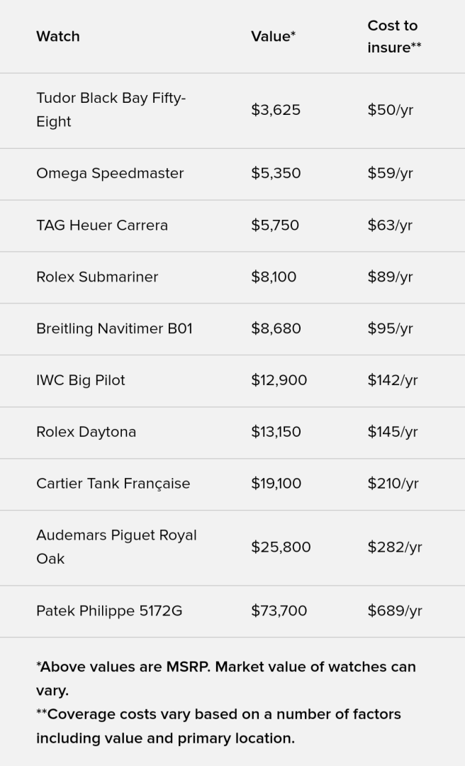The height and width of the screenshot is (766, 465).
Task: Select the coverage costs footnote
Action: 218,726
